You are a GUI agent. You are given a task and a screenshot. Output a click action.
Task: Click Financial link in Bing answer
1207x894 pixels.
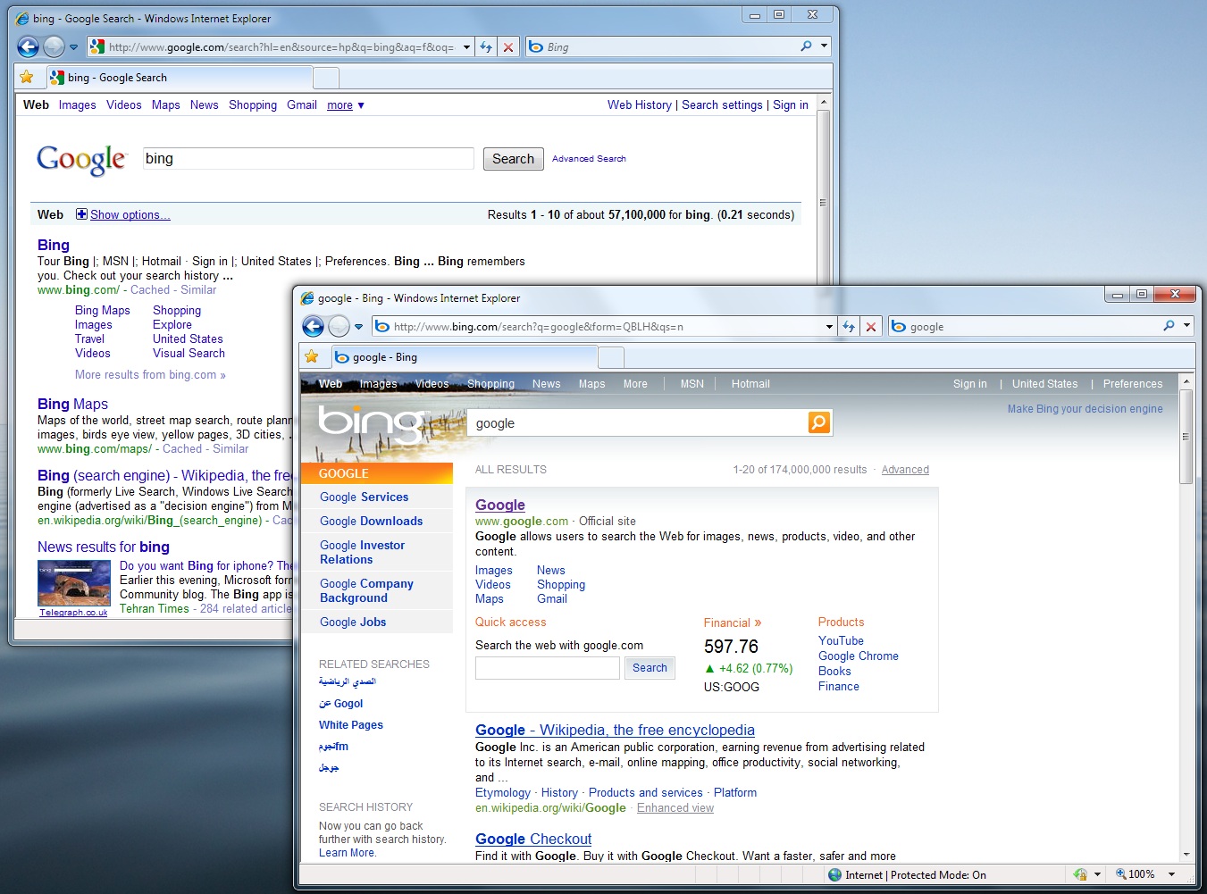tap(733, 623)
